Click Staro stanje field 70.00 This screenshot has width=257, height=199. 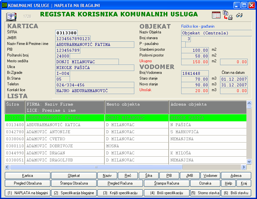pyautogui.click(x=195, y=79)
